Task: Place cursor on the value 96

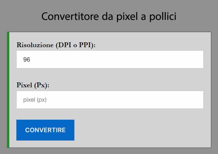Action: click(27, 60)
